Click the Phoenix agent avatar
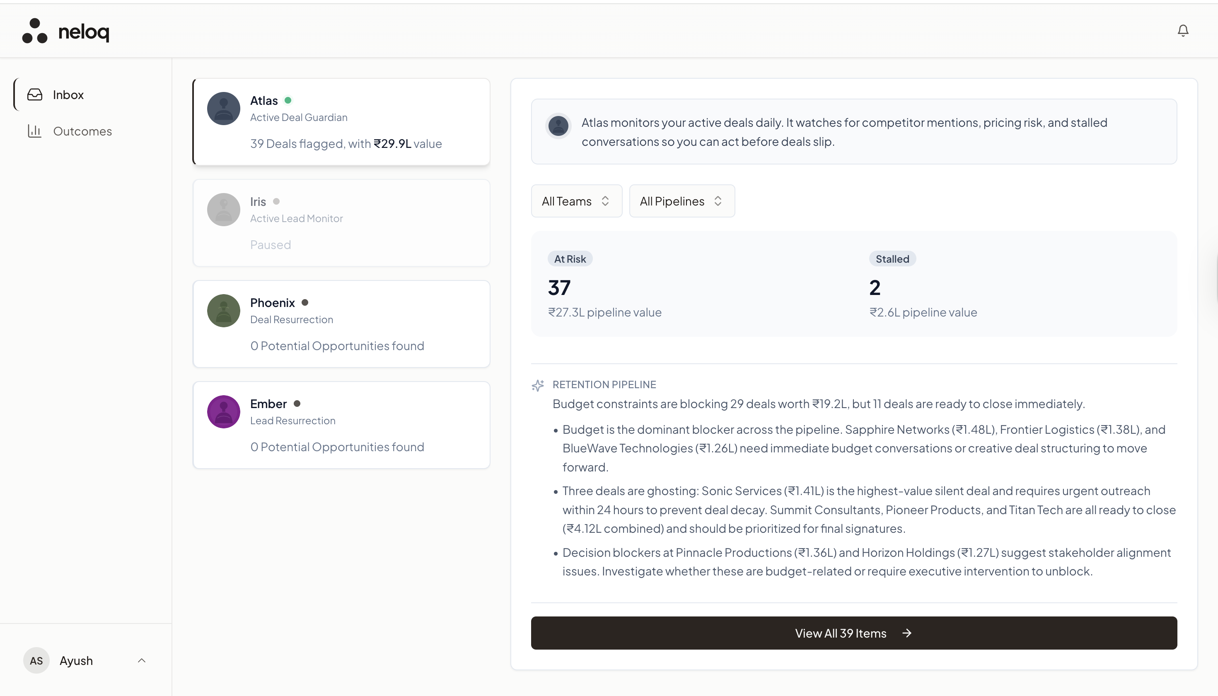This screenshot has height=696, width=1218. 223,311
